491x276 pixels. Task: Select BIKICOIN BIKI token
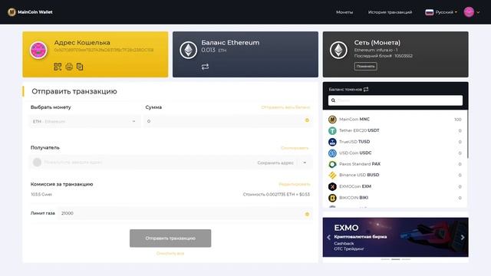coord(395,198)
